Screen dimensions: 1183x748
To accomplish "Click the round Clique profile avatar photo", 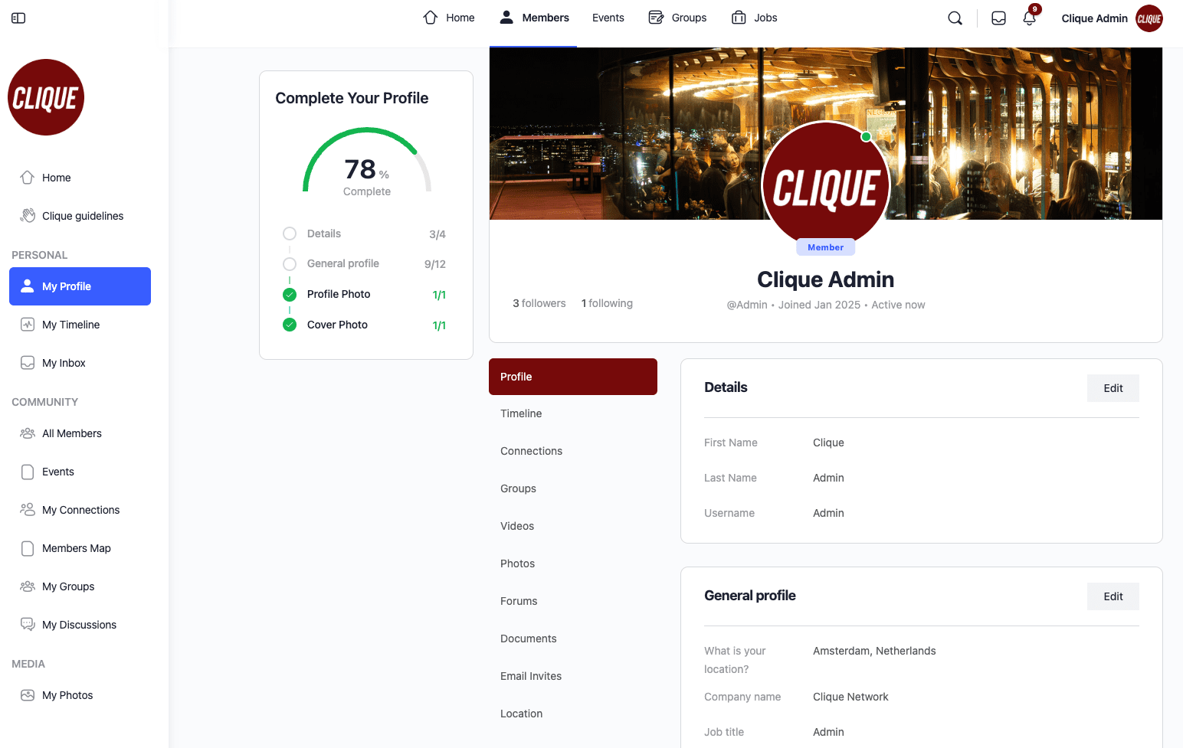I will point(825,185).
